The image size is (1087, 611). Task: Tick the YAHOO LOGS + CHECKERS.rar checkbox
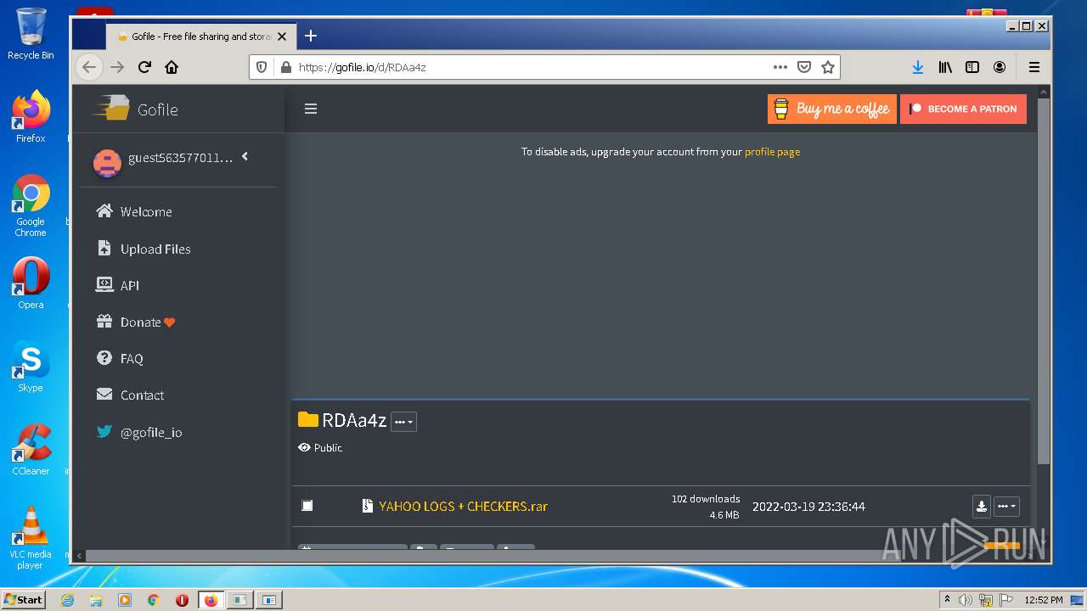point(307,506)
